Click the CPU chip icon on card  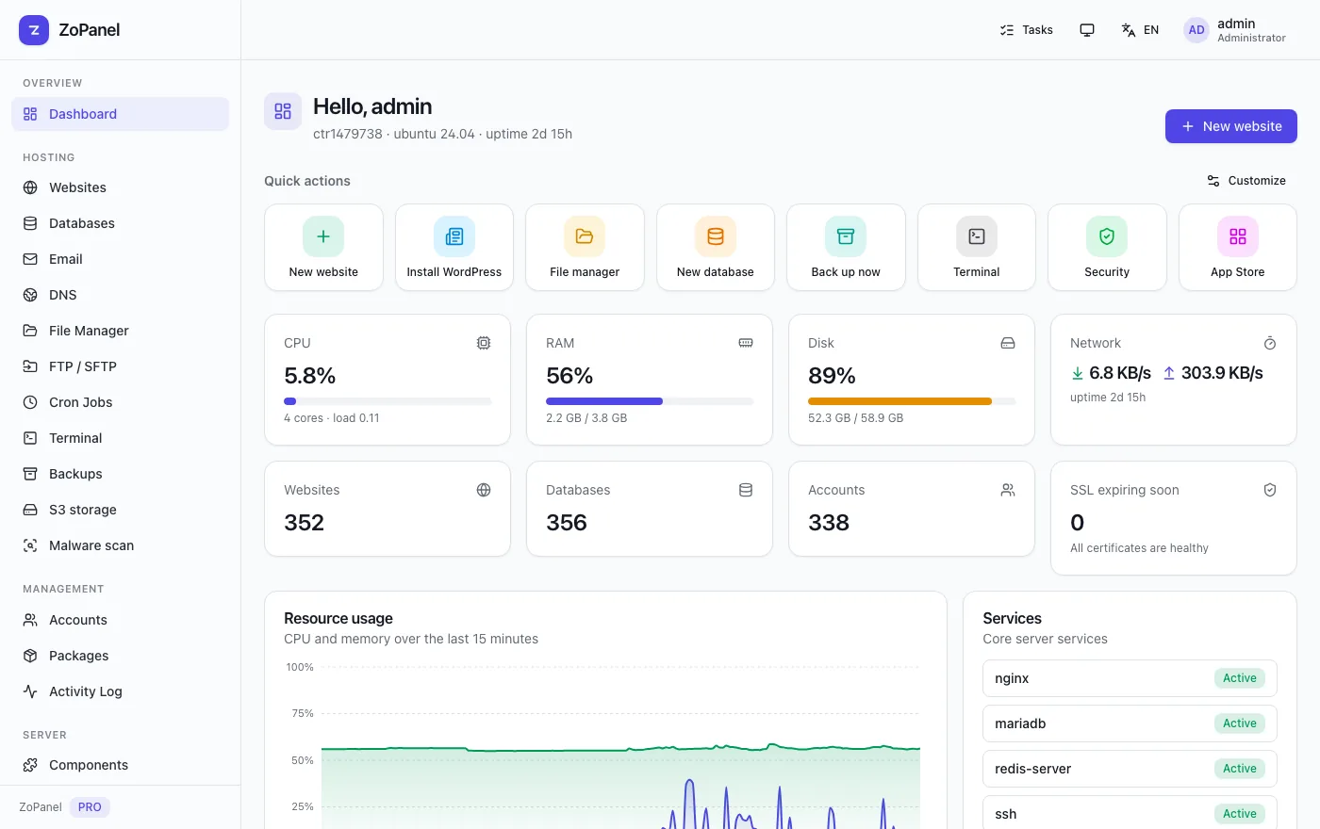coord(484,343)
